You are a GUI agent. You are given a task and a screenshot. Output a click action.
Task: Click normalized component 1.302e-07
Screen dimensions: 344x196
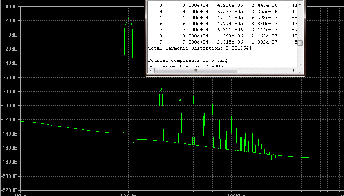[265, 42]
